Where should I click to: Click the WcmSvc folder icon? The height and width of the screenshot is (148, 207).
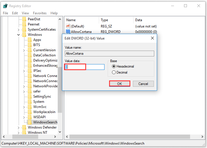(x=30, y=107)
